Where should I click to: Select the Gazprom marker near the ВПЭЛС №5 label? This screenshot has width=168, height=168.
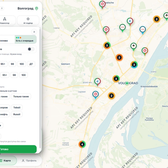(x=97, y=82)
